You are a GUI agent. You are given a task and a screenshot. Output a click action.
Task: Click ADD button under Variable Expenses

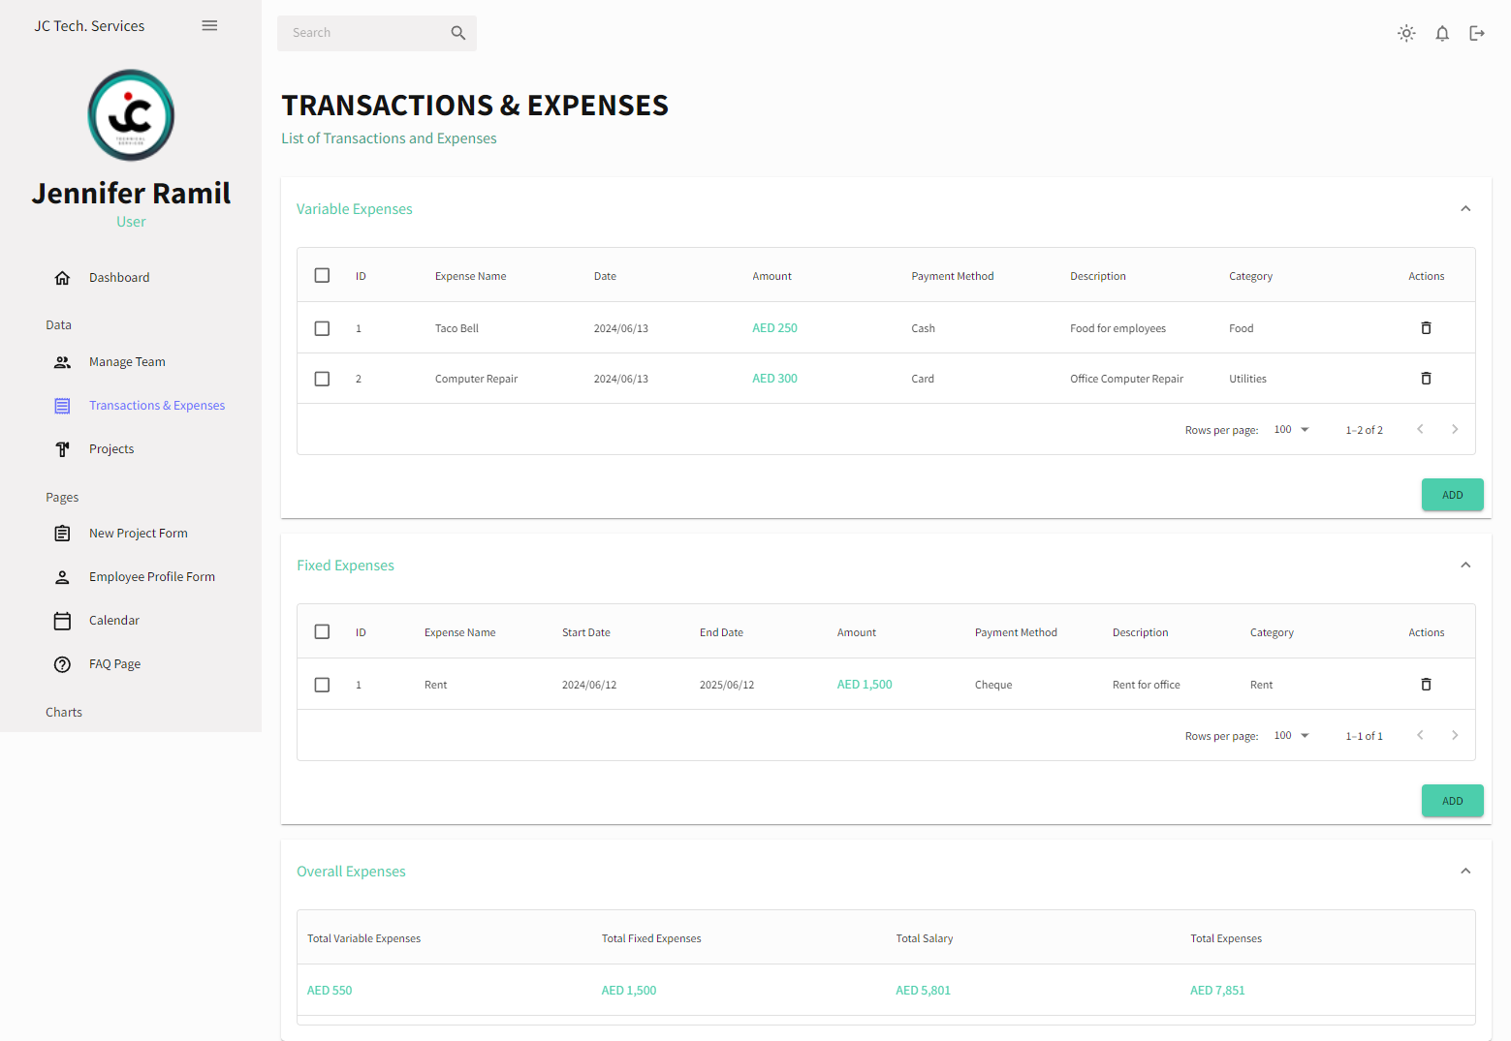[x=1452, y=495]
